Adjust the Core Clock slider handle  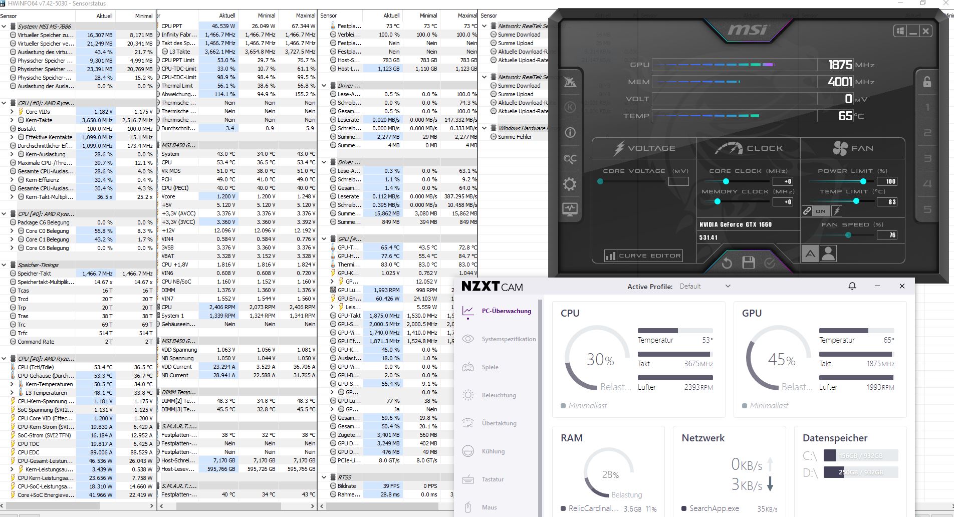(x=725, y=181)
